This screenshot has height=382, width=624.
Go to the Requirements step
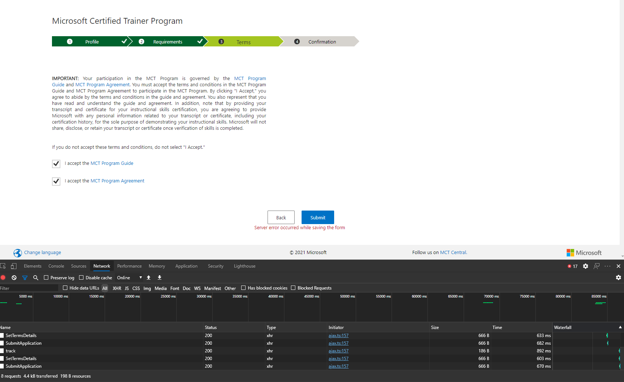point(168,42)
